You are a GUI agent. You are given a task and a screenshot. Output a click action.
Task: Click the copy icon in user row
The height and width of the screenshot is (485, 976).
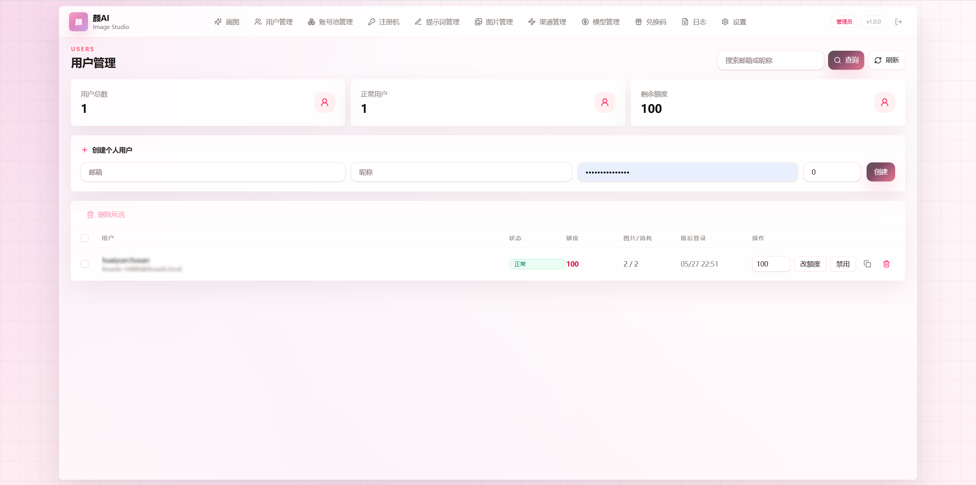tap(867, 264)
